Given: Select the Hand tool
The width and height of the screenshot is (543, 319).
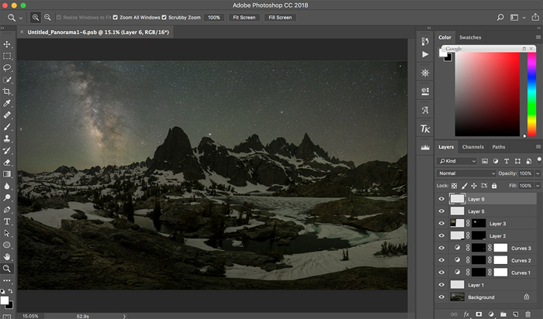Looking at the screenshot, I should pyautogui.click(x=7, y=256).
